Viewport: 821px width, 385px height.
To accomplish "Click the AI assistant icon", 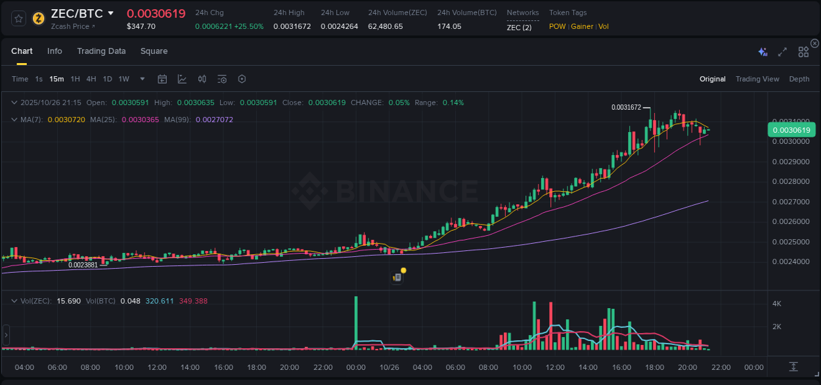I will (x=762, y=51).
